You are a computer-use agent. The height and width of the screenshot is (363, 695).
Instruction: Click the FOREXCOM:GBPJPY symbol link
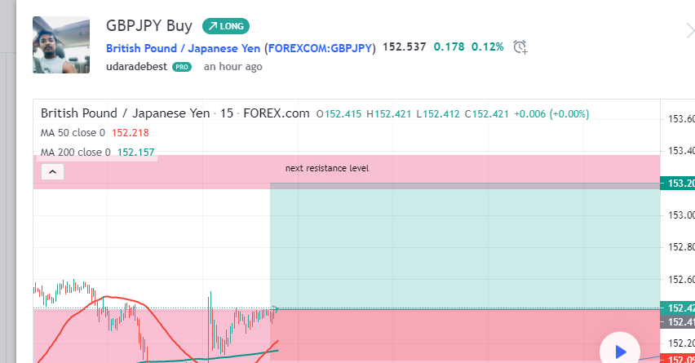[x=321, y=48]
